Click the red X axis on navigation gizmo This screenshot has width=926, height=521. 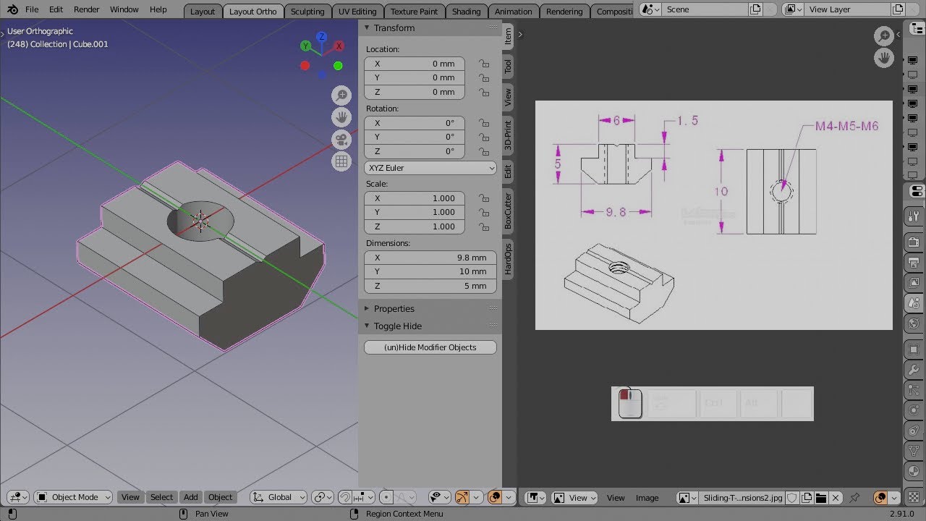coord(339,46)
